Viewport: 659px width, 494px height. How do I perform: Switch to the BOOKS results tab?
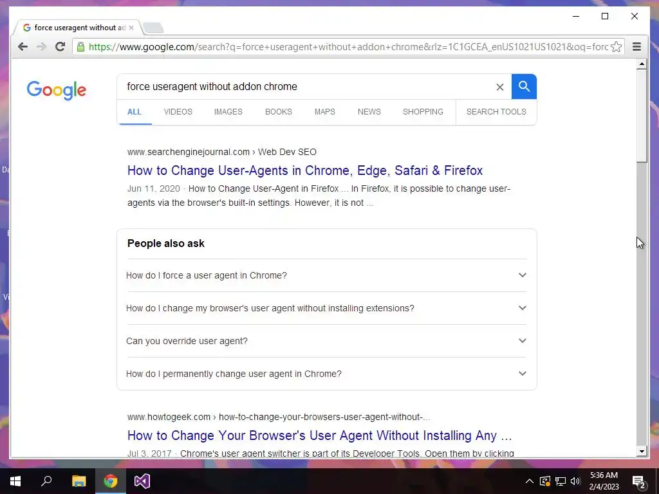278,112
